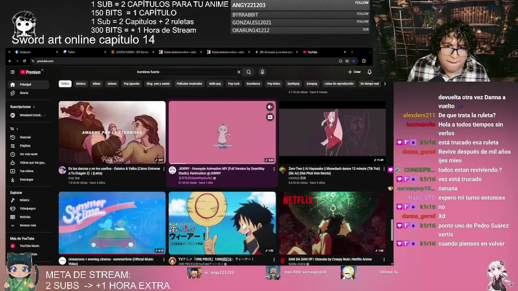
Task: Expand the Suscripciones section arrow
Action: click(x=34, y=107)
